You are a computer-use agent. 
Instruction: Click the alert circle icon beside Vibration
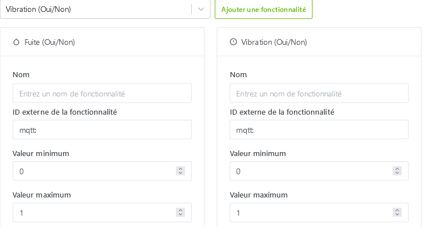click(233, 42)
